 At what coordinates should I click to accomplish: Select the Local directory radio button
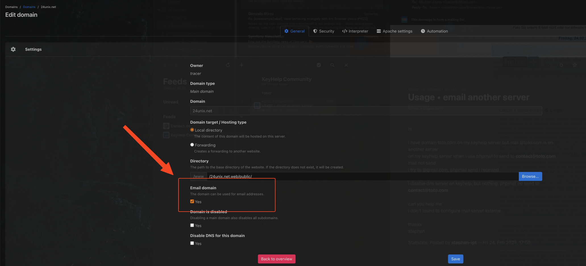192,130
